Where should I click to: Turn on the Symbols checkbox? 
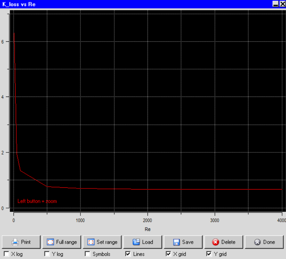[88, 254]
